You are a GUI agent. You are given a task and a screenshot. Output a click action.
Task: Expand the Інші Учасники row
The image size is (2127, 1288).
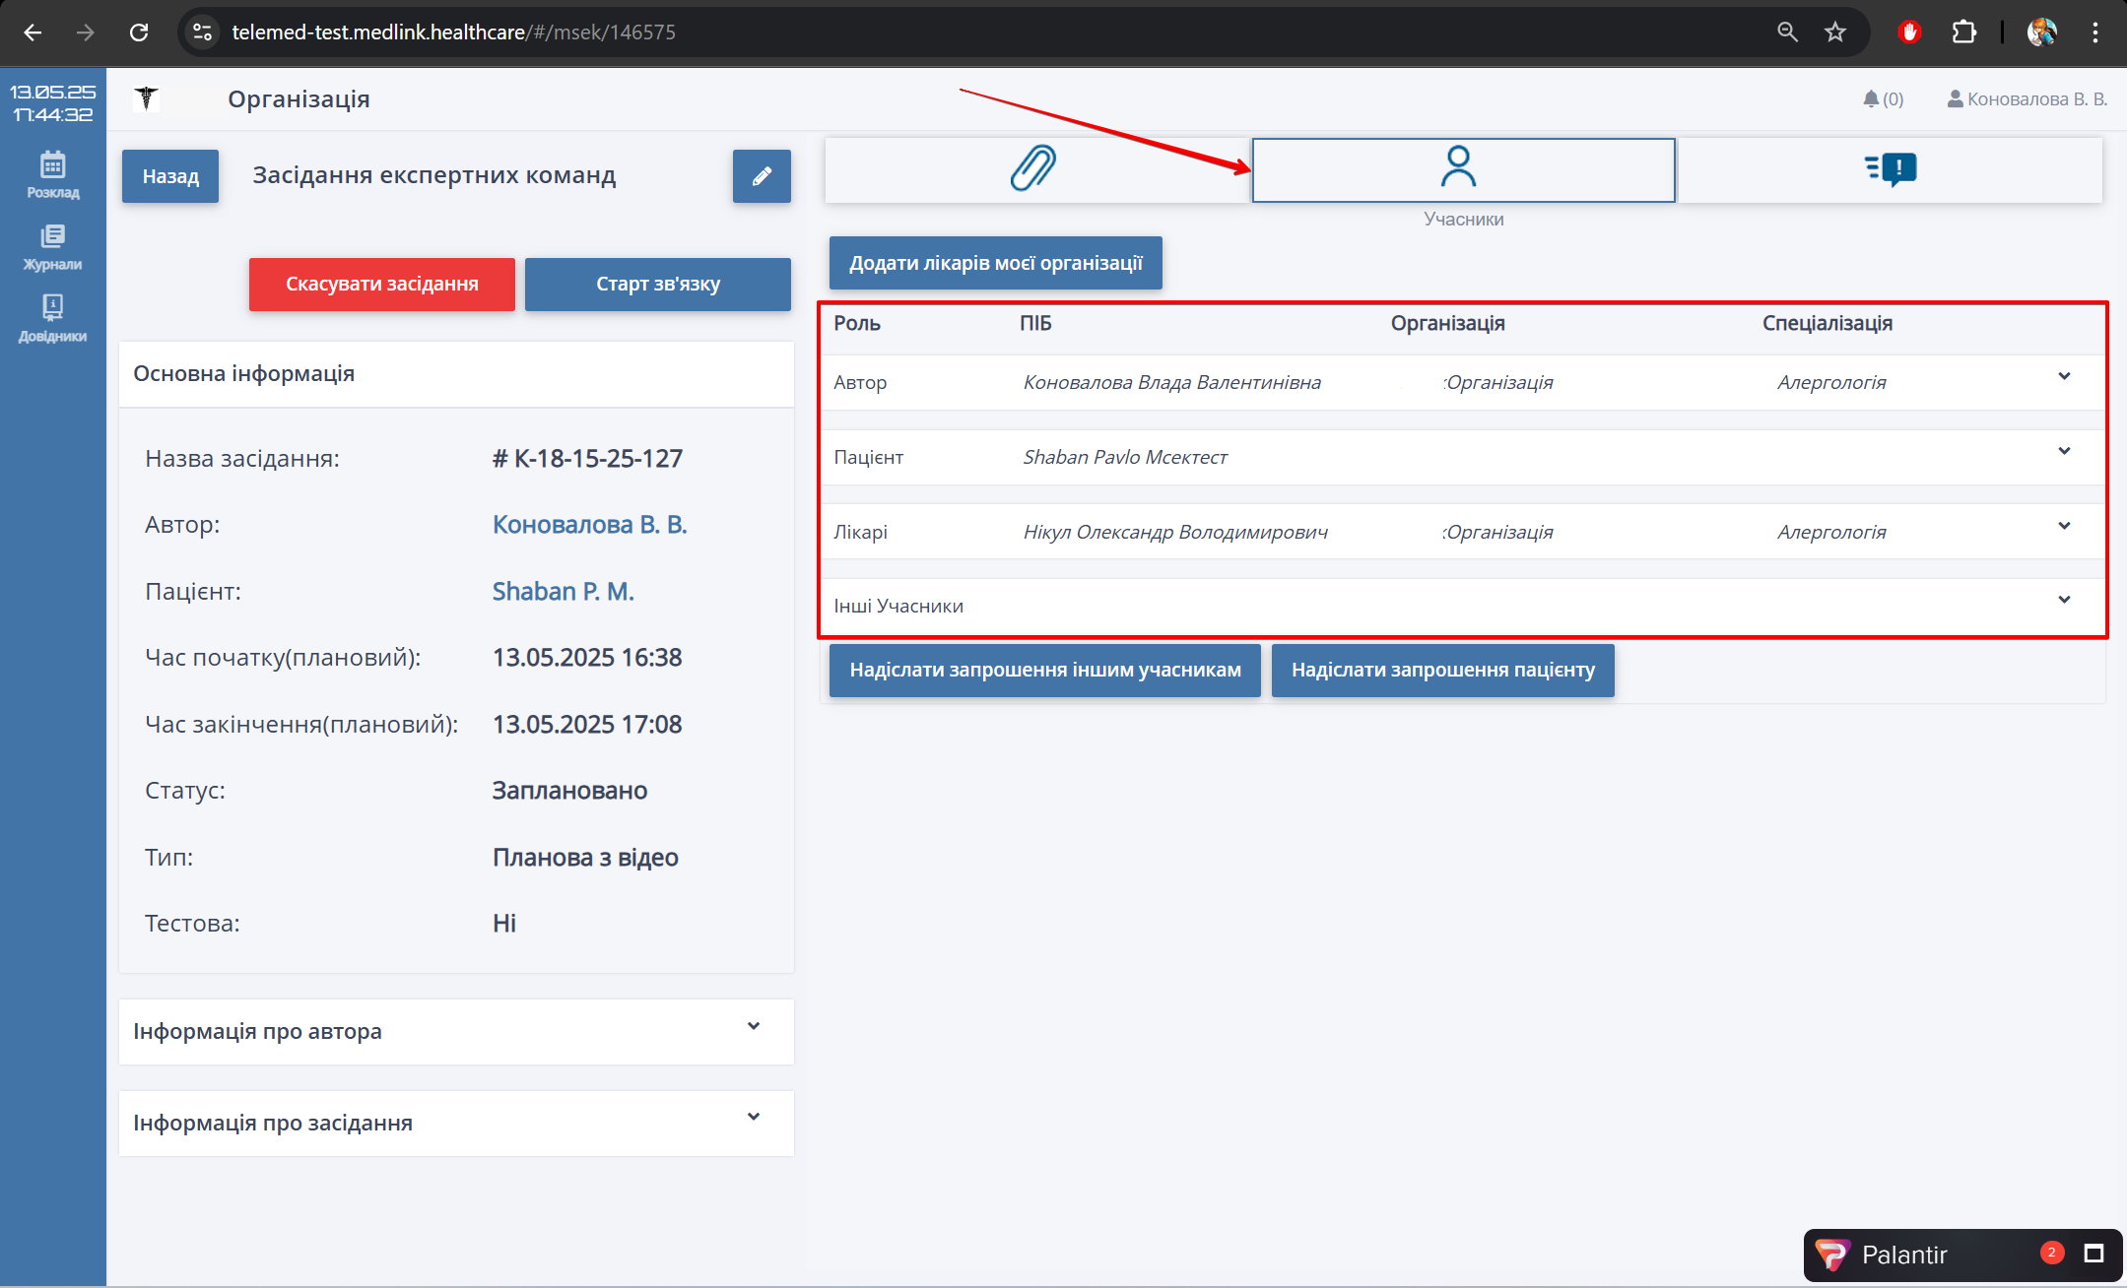(2064, 600)
